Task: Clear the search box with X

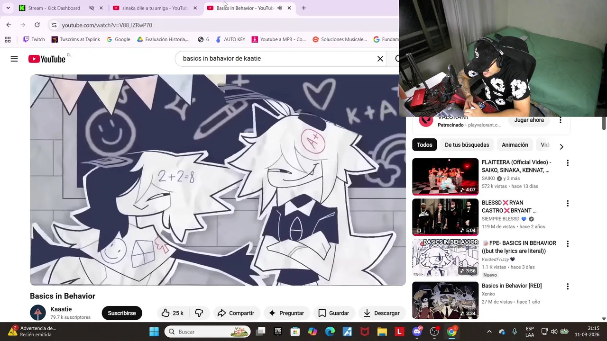Action: (x=380, y=59)
